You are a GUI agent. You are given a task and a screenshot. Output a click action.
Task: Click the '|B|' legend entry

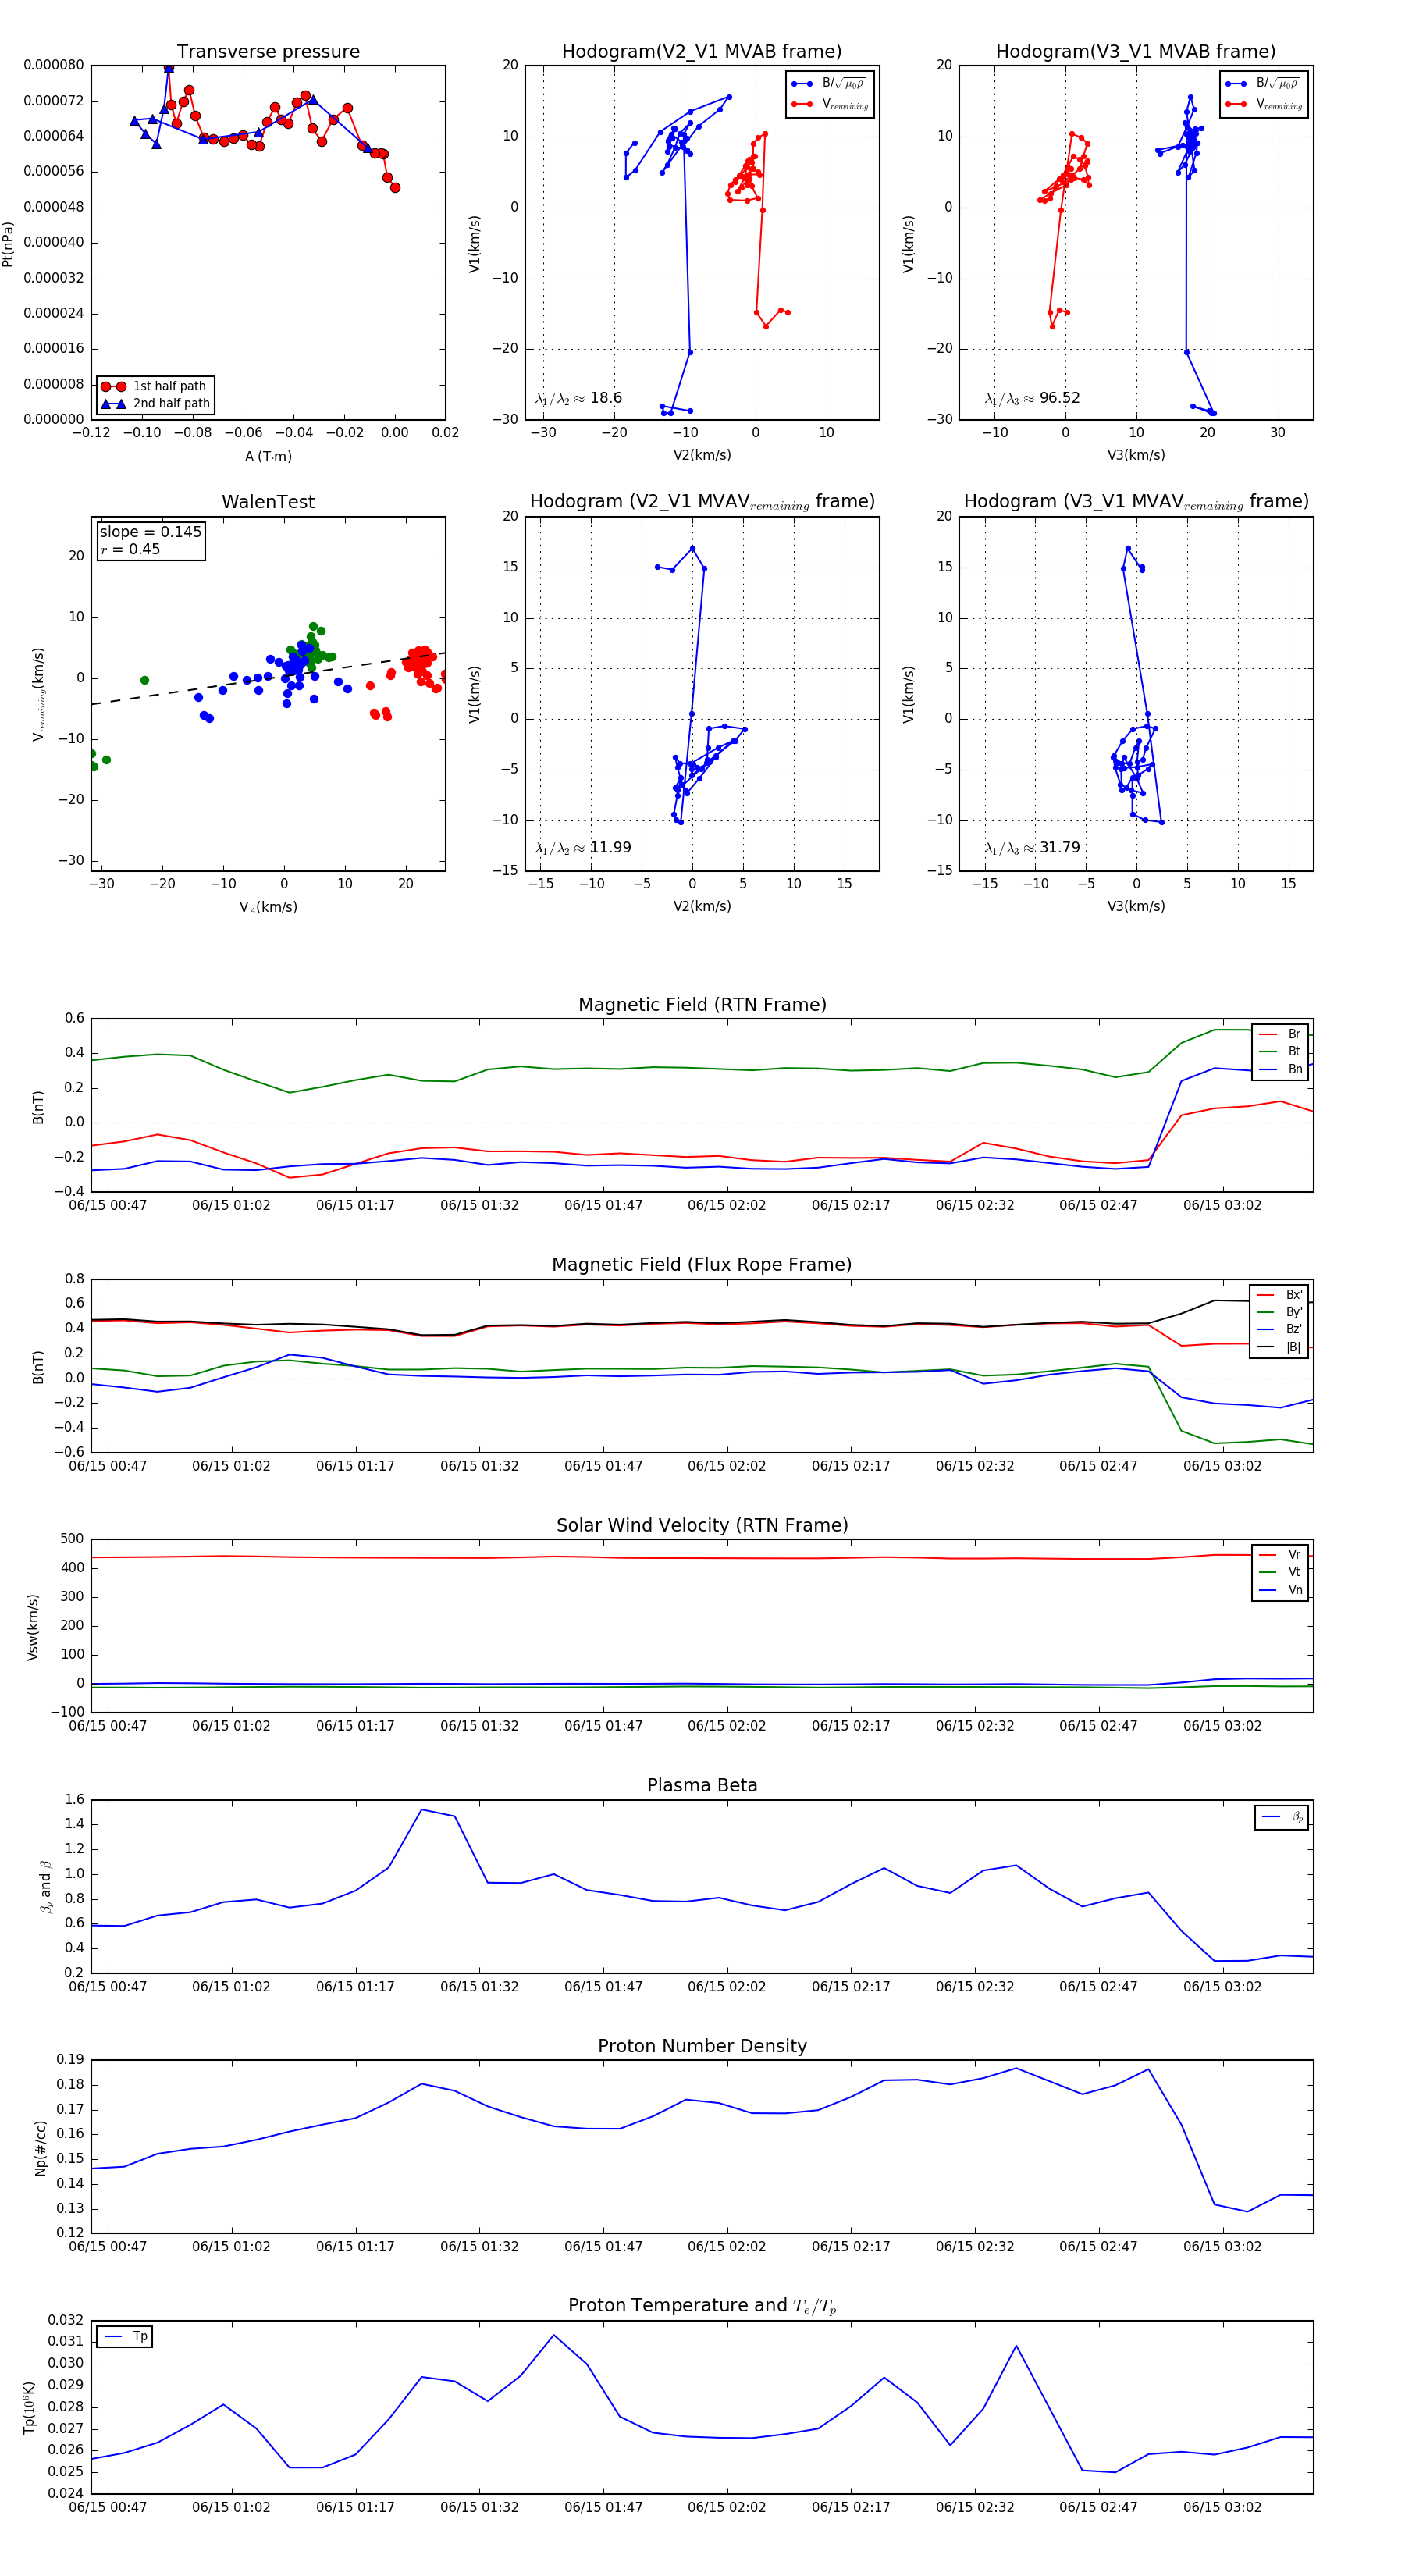[x=1279, y=1347]
